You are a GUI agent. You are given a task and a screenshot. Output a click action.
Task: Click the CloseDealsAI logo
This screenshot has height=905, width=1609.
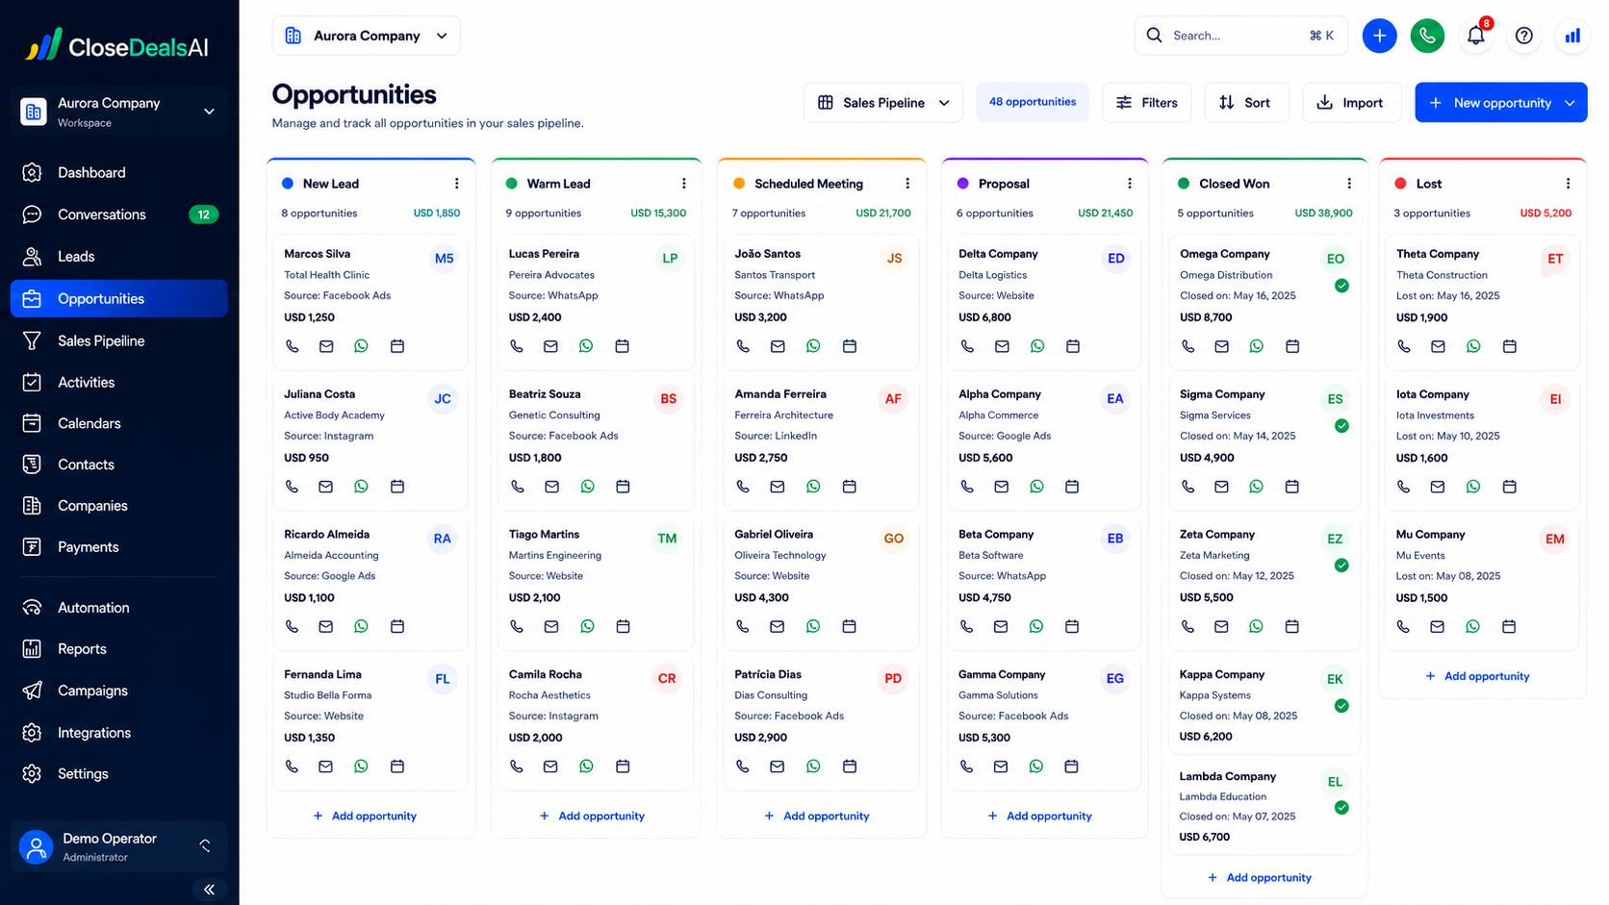click(x=117, y=46)
